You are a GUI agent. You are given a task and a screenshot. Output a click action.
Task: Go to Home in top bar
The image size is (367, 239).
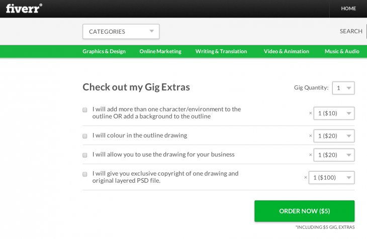348,9
